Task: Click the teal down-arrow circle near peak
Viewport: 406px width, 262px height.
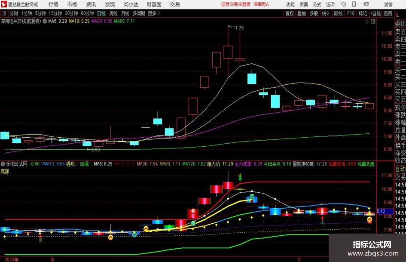Action: coord(252,197)
